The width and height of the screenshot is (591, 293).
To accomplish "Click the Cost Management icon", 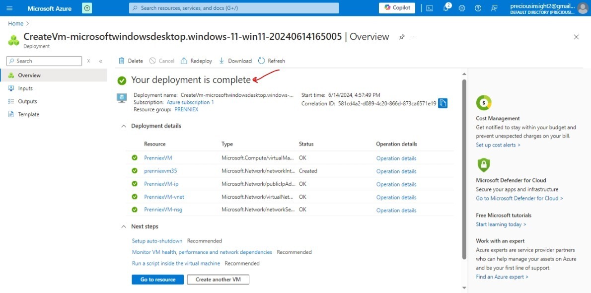I will (484, 103).
